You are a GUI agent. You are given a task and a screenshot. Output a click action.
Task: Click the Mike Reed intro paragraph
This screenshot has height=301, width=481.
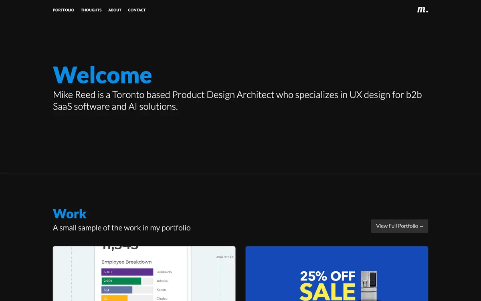pos(237,101)
